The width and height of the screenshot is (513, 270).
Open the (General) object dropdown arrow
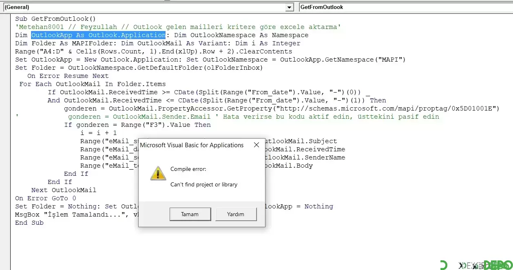pyautogui.click(x=290, y=7)
